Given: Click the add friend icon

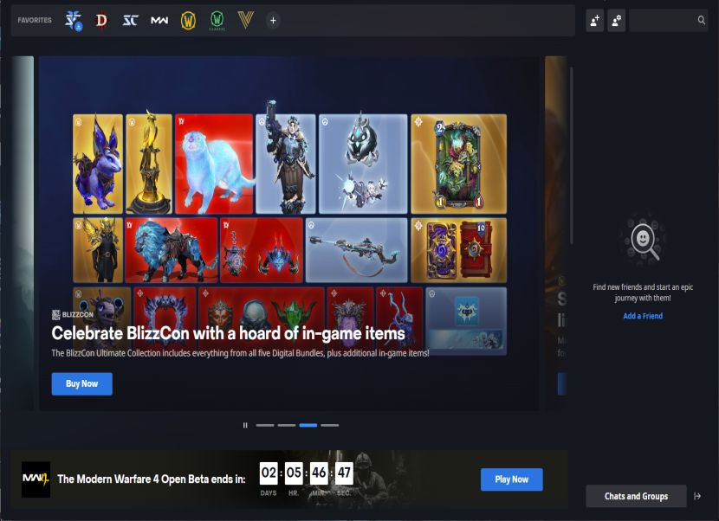Looking at the screenshot, I should click(x=595, y=21).
